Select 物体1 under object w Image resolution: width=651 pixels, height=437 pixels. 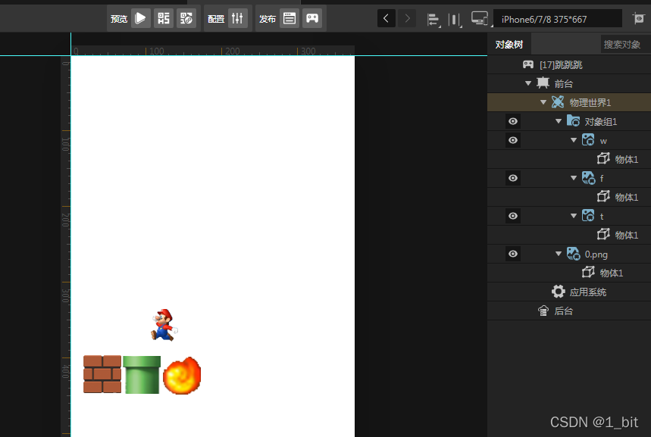tap(627, 159)
